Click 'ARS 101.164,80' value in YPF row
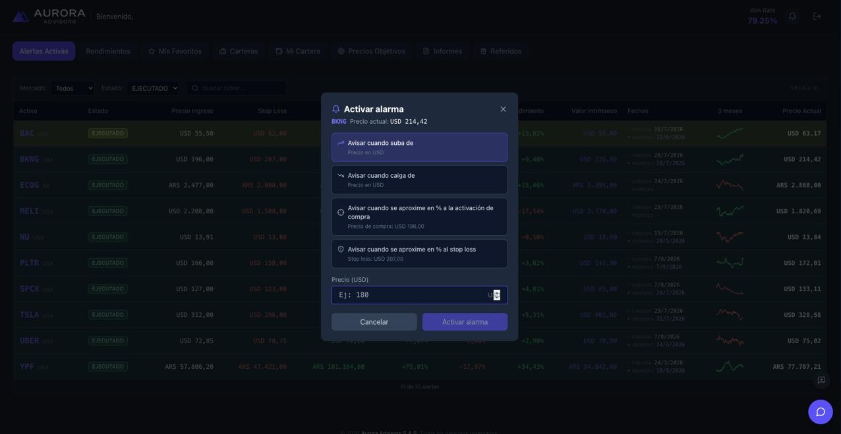This screenshot has width=841, height=434. [x=338, y=367]
